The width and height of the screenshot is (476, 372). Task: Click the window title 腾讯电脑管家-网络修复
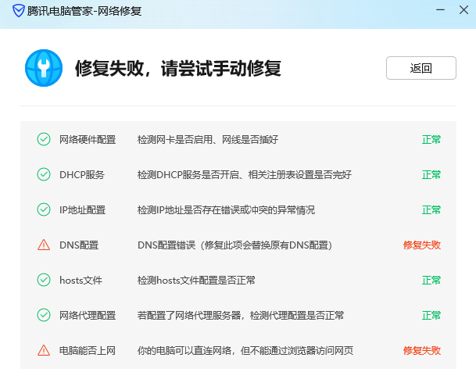(x=84, y=11)
